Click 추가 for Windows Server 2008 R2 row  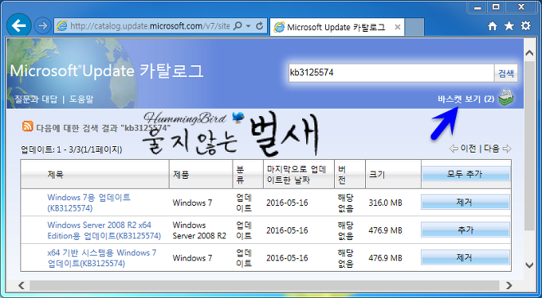[465, 230]
